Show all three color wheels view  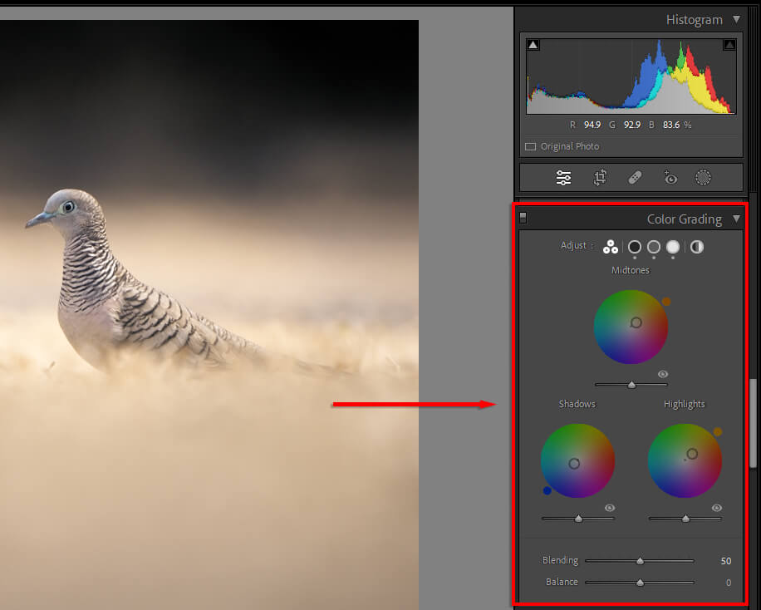[611, 247]
